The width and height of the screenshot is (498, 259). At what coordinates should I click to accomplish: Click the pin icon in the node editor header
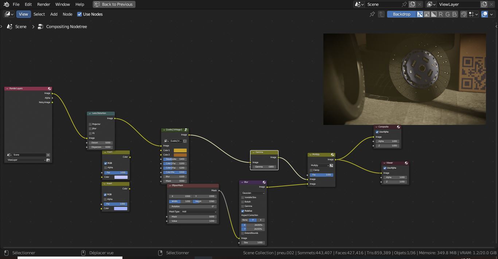tap(372, 14)
